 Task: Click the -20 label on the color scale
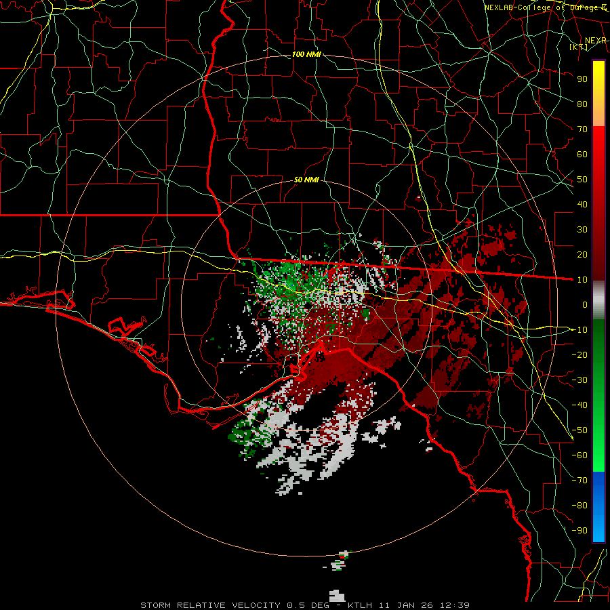(x=579, y=355)
